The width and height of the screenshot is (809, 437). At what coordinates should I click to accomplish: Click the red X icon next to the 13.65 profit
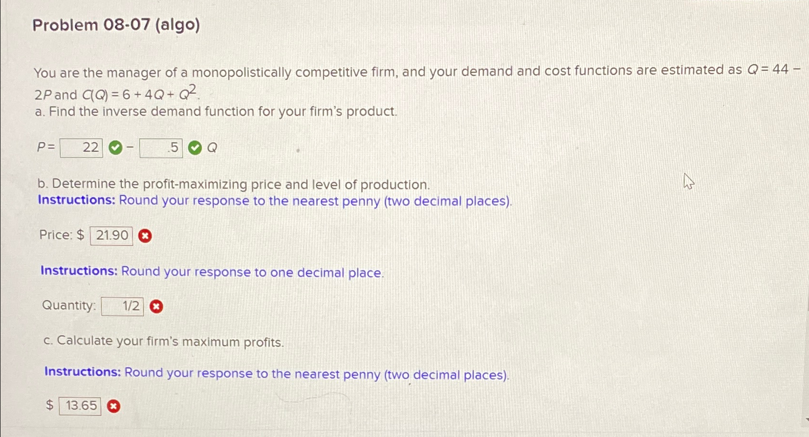(x=113, y=405)
